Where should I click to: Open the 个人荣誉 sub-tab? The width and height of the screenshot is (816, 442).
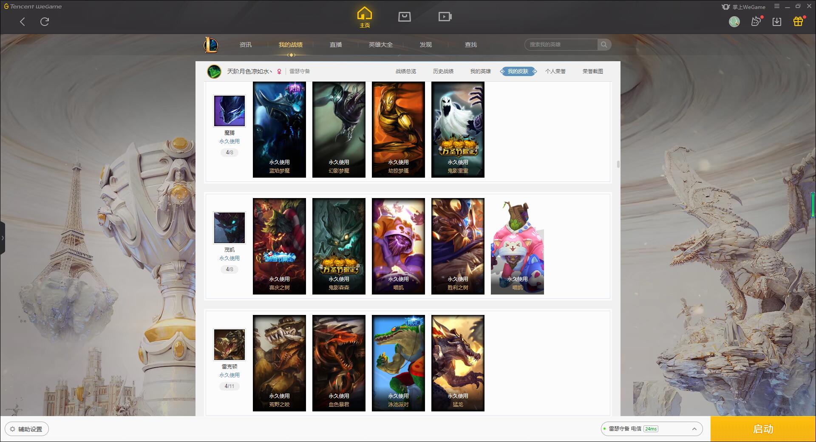pyautogui.click(x=555, y=71)
